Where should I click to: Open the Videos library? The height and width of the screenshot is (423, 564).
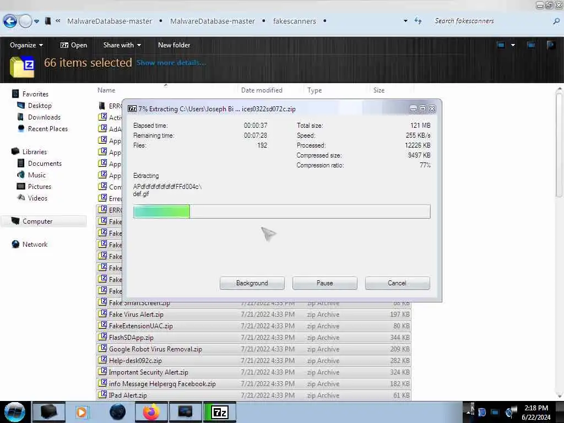click(x=37, y=198)
